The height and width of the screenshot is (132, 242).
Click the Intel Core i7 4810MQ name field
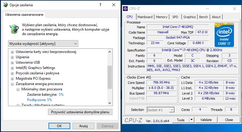click(178, 27)
